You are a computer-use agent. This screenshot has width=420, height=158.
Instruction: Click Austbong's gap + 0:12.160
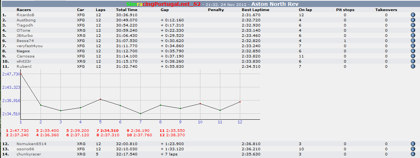click(172, 20)
